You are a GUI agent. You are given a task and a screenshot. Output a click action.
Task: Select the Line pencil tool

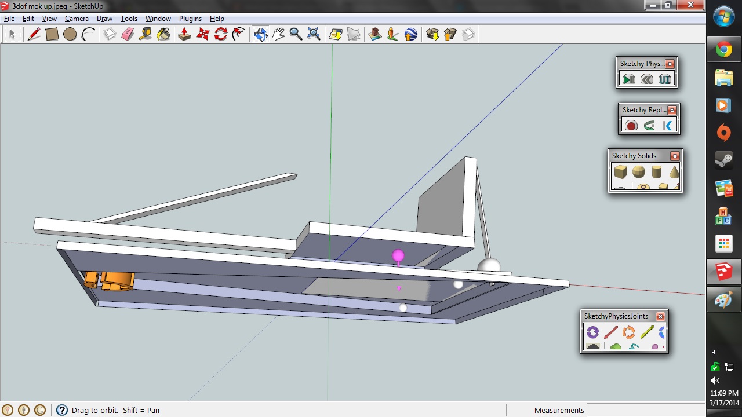tap(34, 35)
